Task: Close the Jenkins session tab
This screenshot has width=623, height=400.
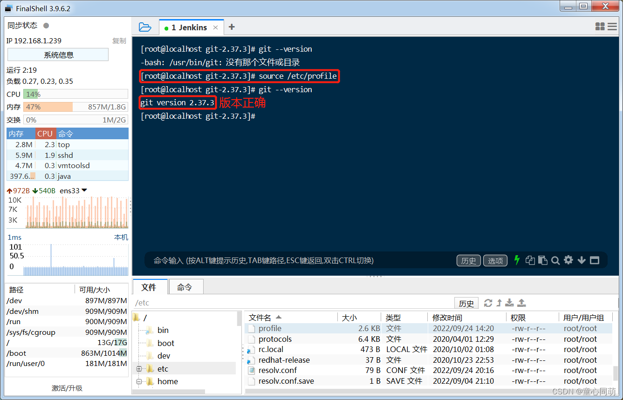Action: tap(215, 27)
